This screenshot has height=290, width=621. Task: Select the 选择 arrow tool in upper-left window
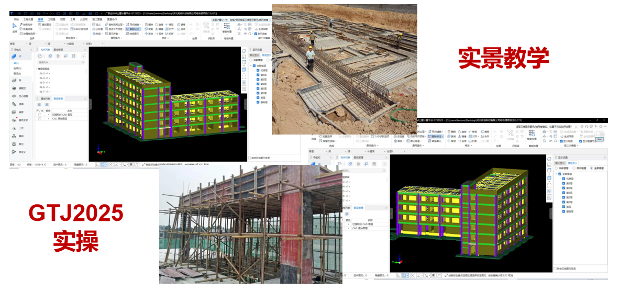point(15,27)
